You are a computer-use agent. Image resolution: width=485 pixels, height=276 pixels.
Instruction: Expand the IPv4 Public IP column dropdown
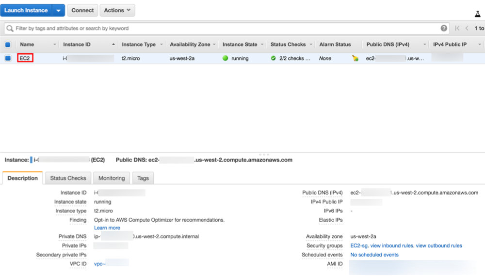[480, 45]
